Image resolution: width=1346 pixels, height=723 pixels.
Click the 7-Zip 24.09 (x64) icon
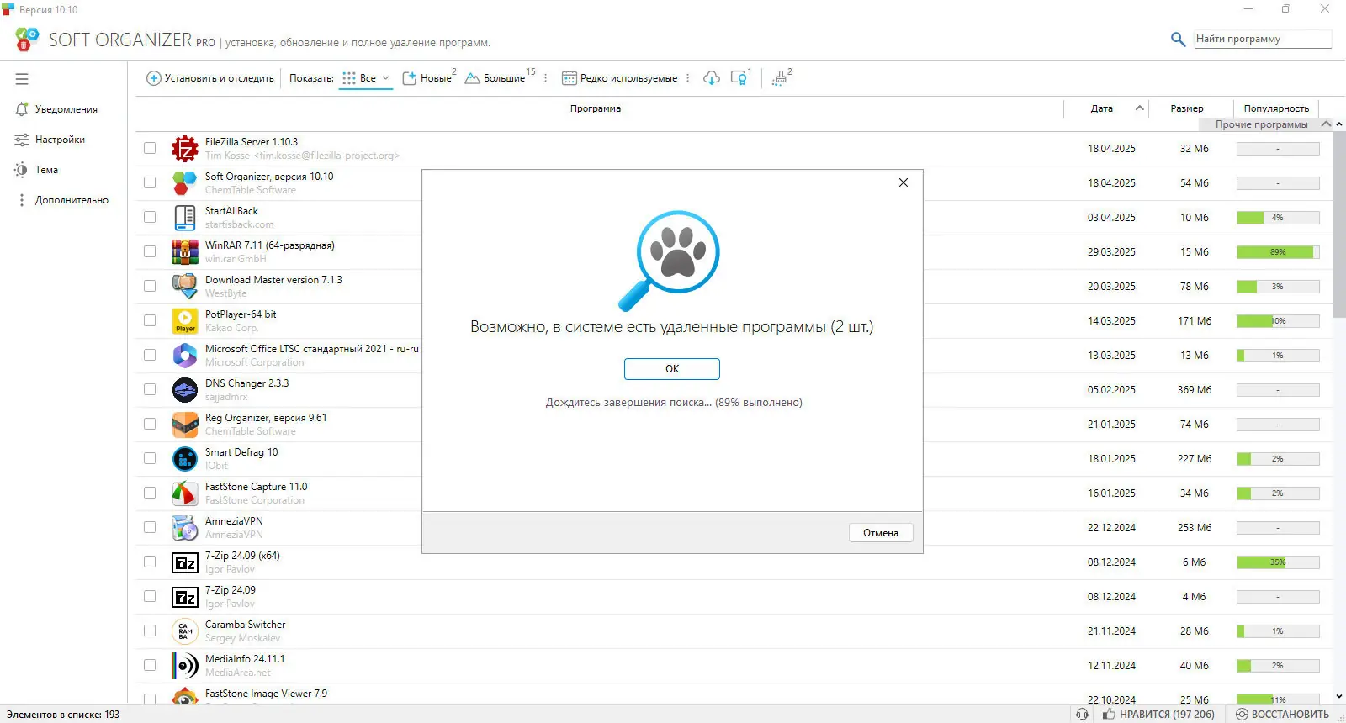click(185, 562)
